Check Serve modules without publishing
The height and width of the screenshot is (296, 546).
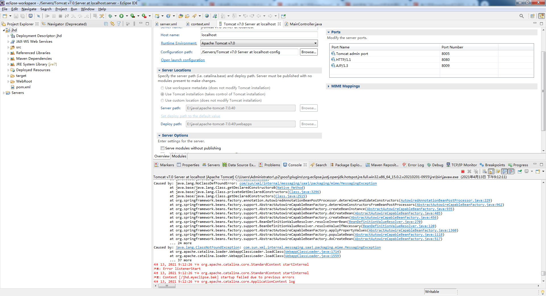(162, 148)
